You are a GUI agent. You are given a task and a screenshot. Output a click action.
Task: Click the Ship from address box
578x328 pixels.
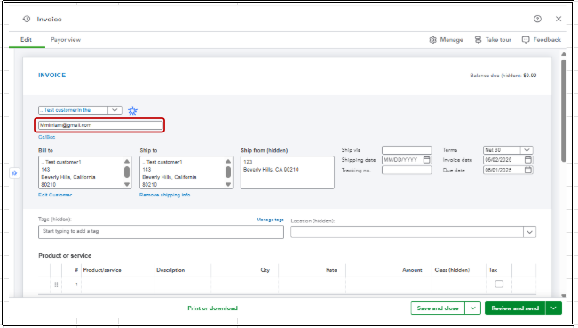coord(288,172)
